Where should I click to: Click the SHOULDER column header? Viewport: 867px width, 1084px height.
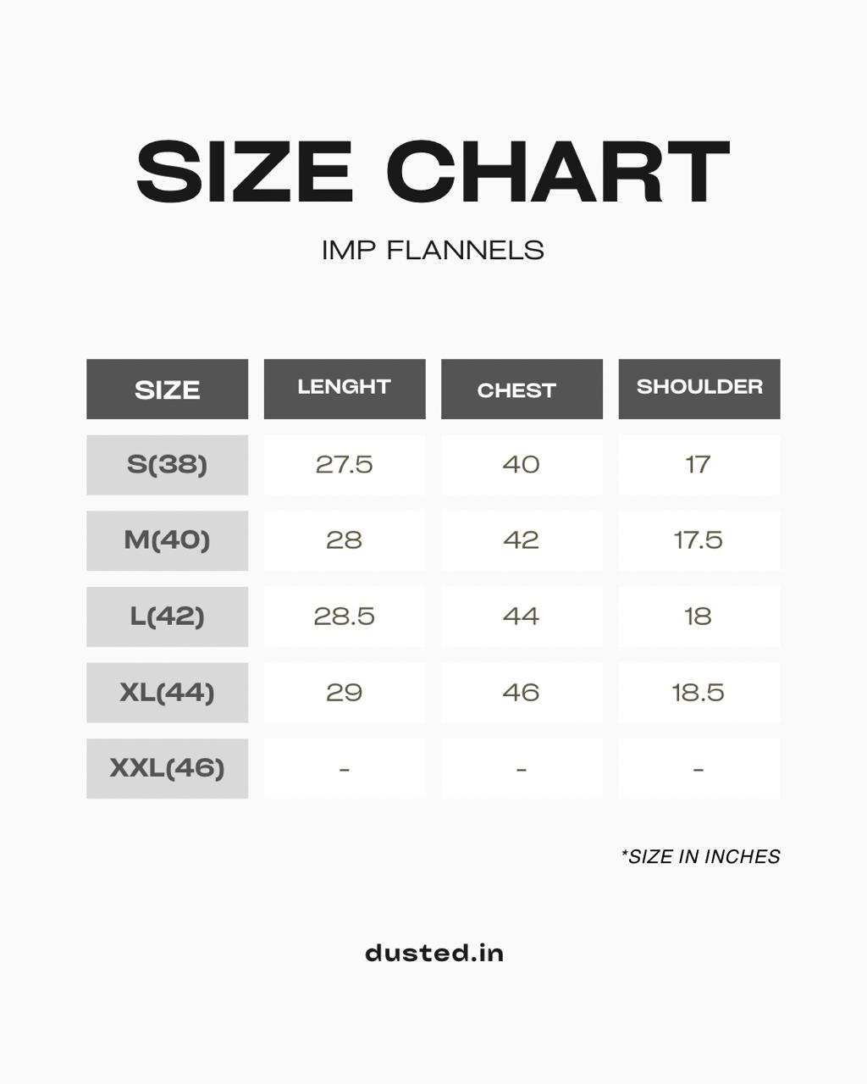(699, 389)
